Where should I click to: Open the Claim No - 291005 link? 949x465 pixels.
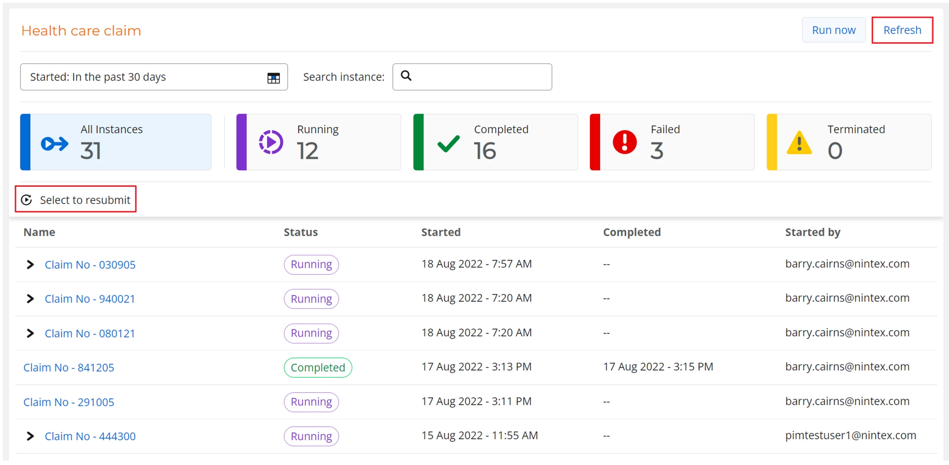pyautogui.click(x=69, y=402)
